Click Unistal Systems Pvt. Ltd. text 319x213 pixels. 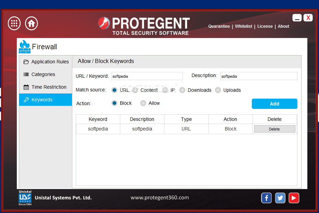click(63, 198)
